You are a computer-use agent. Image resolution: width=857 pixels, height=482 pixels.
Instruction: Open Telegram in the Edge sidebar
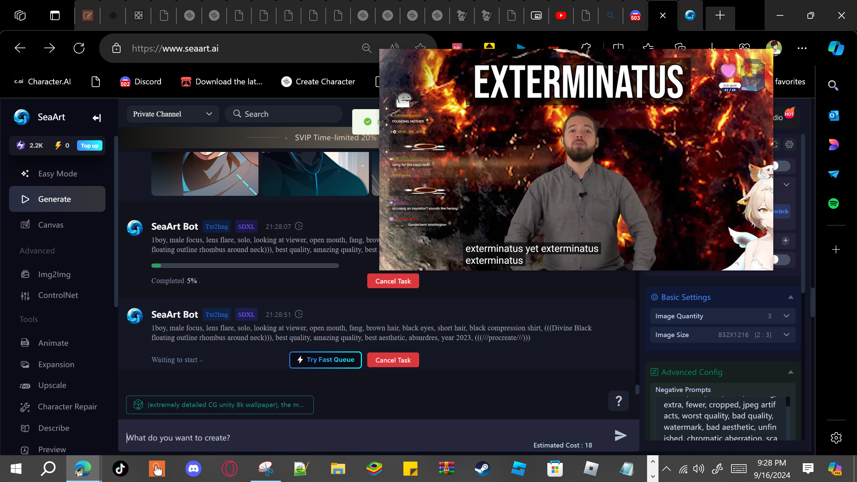point(834,174)
